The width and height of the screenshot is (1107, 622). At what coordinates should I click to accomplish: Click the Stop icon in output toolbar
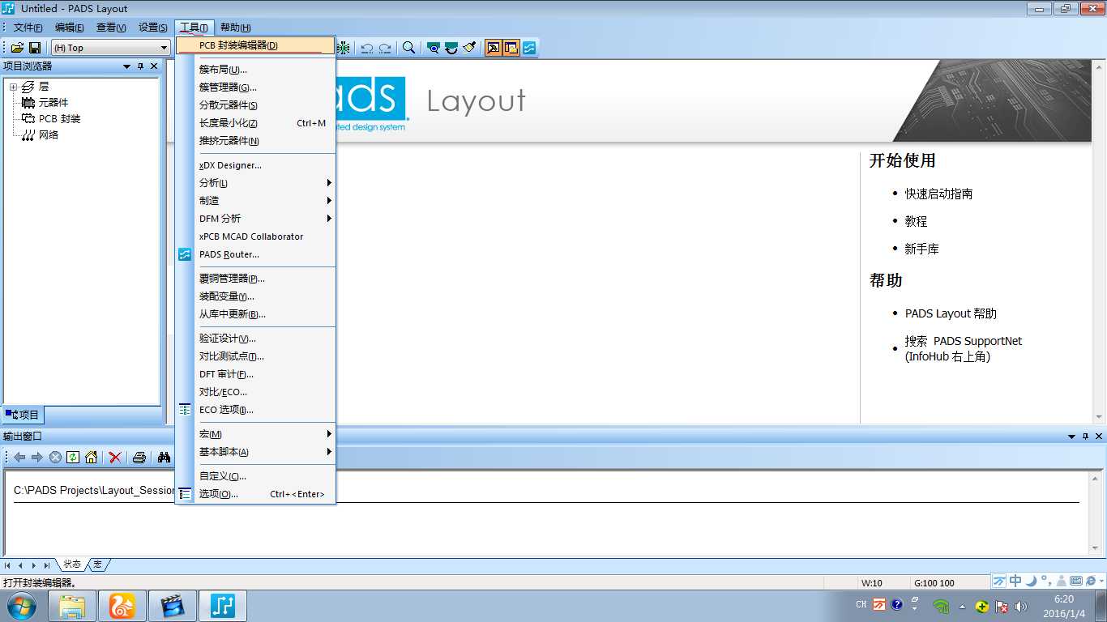55,457
